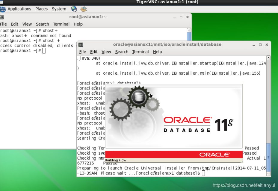Open Search menu in oracle terminal
278x191 pixels.
point(122,52)
